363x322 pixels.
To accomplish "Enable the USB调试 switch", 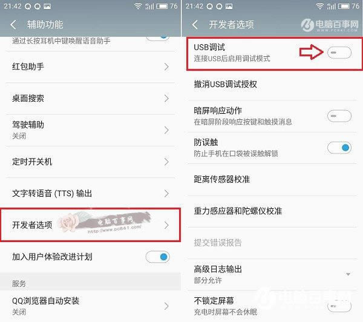I will 339,53.
